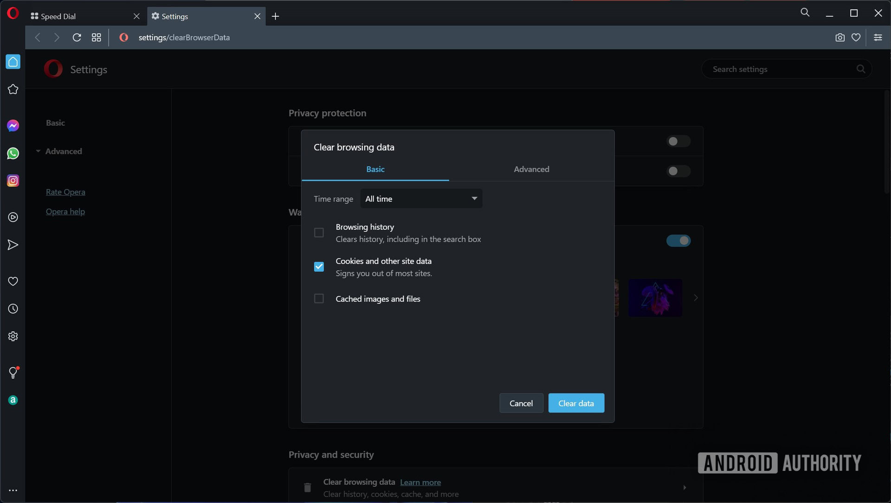Enable the Browsing history checkbox
Screen dimensions: 891x503
pos(319,233)
